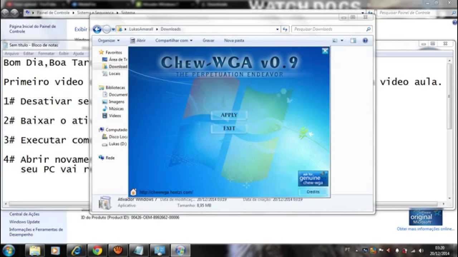Viewport: 458px width, 257px height.
Task: Open Internet Explorer from the taskbar
Action: (76, 250)
